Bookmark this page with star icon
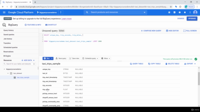 click(171, 7)
